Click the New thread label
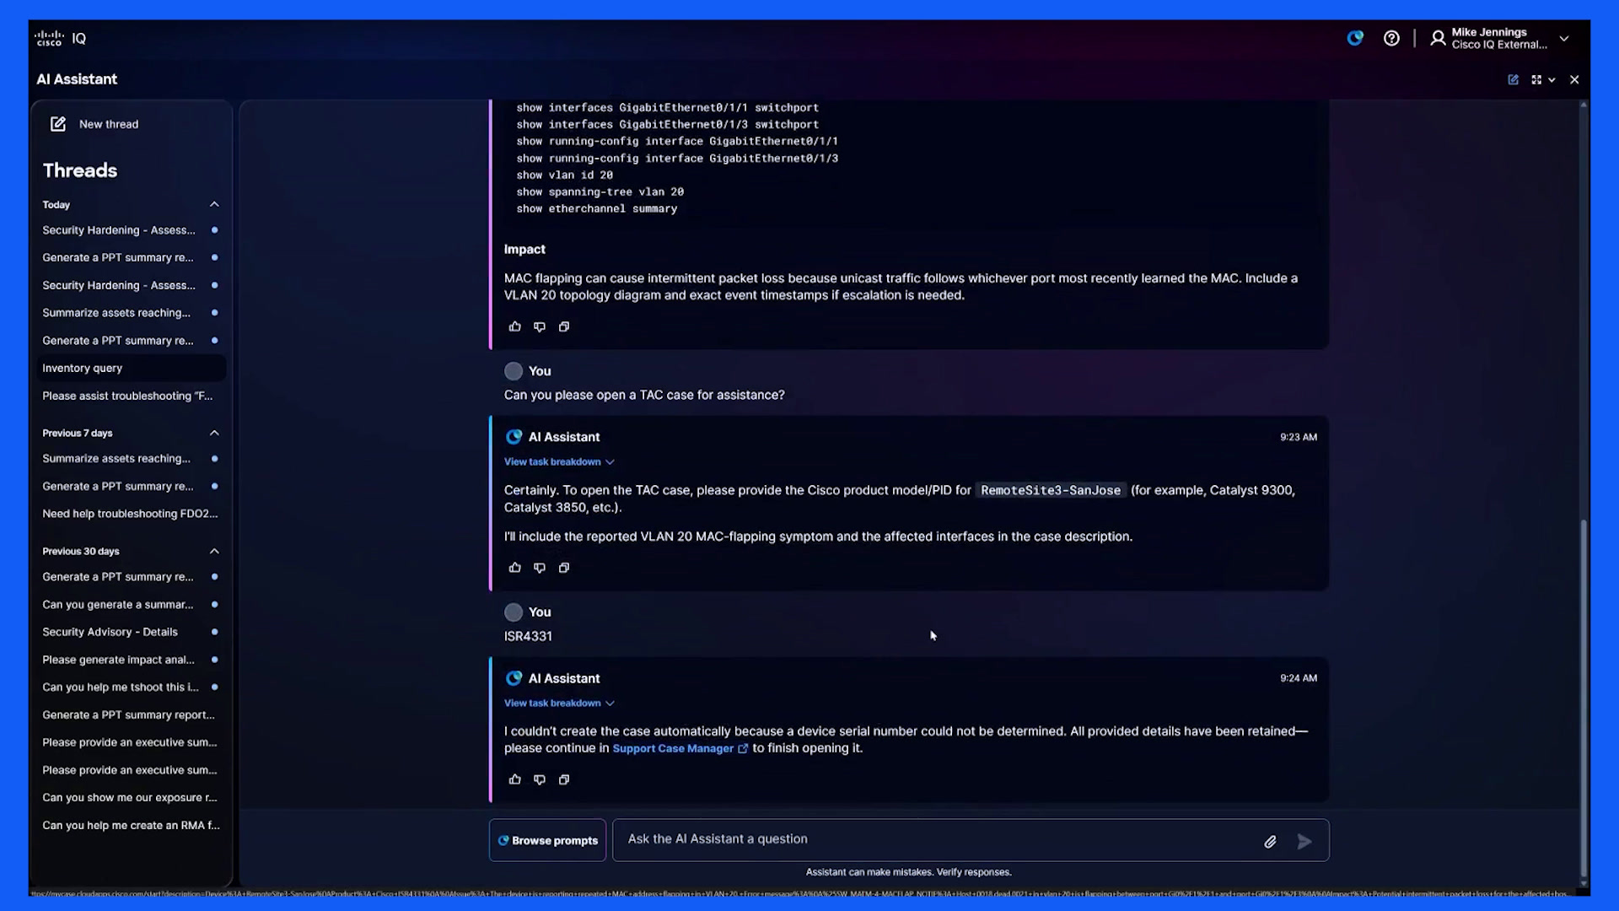This screenshot has width=1619, height=911. [x=109, y=124]
